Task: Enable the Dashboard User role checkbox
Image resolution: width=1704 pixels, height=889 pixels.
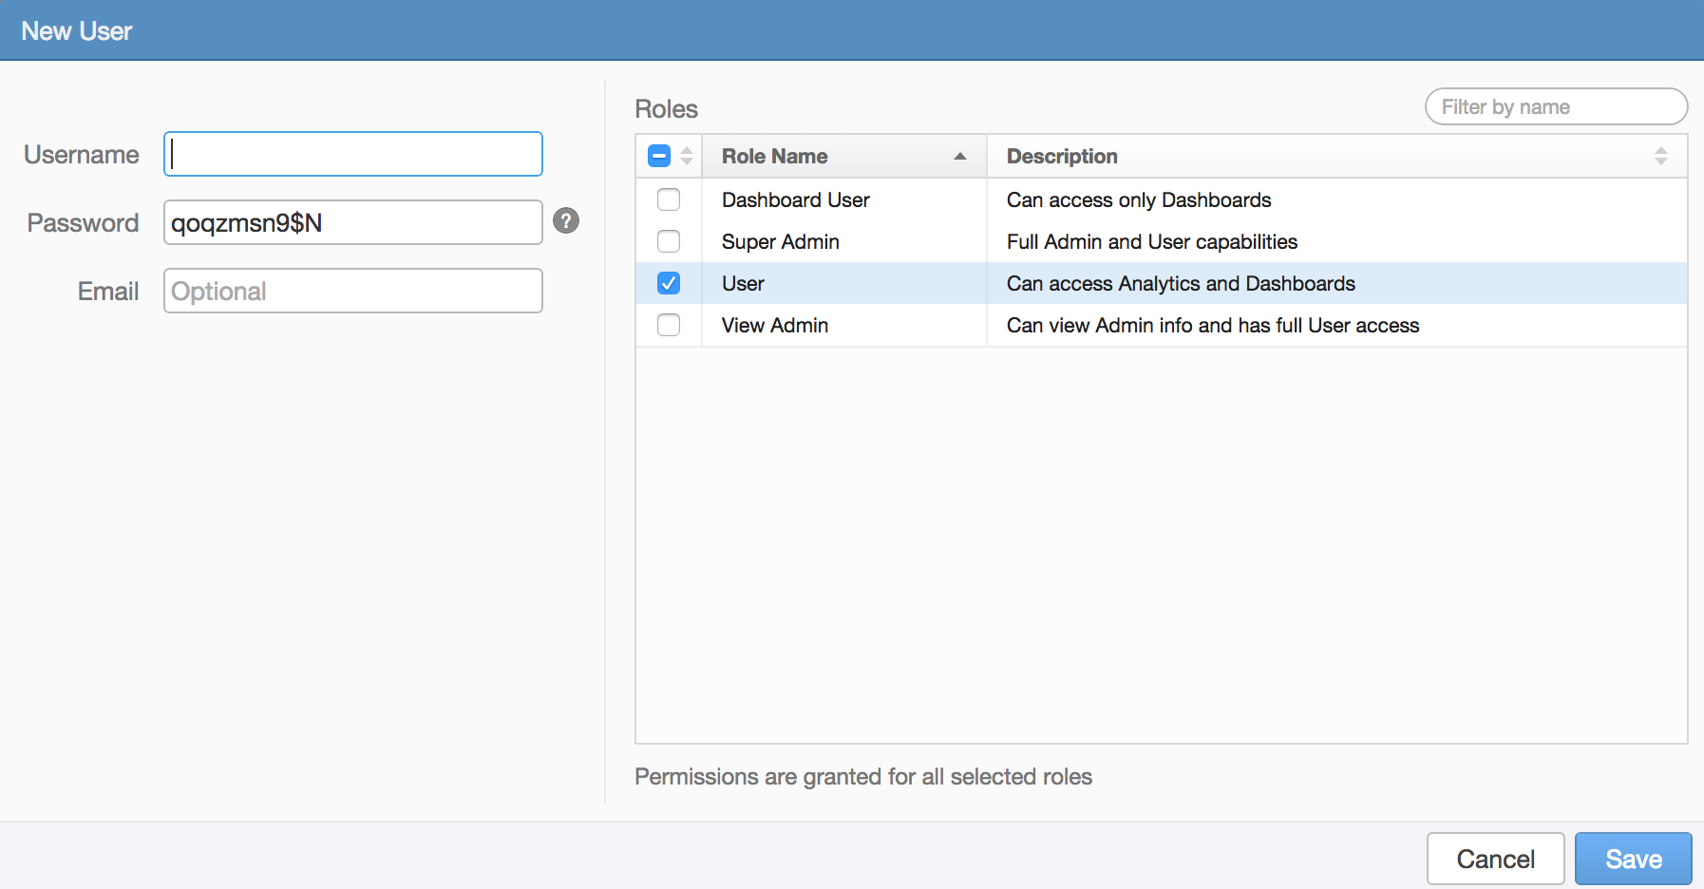Action: (669, 199)
